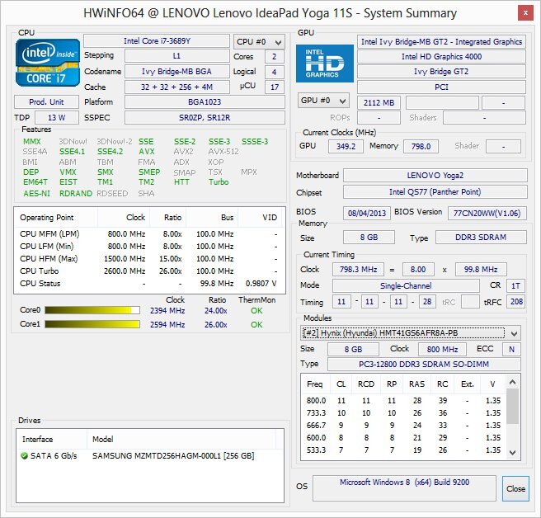Click the 2112 MB GPU memory field
The height and width of the screenshot is (518, 541).
(379, 102)
